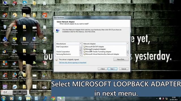This screenshot has height=101, width=181.
Task: Click the Add Hardware taskbar button
Action: coord(61,98)
